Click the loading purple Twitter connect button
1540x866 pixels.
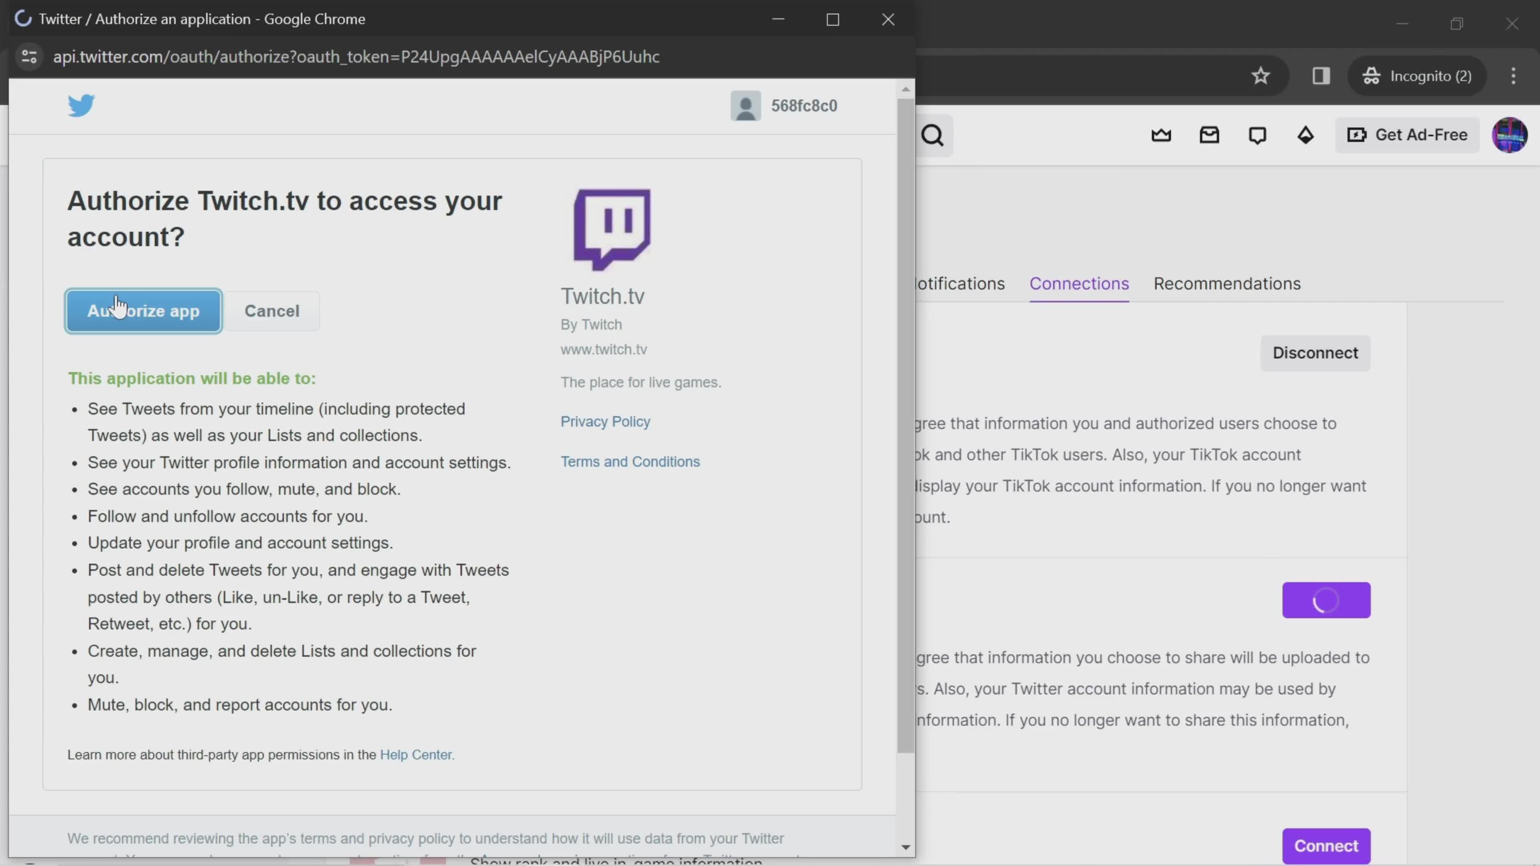1326,600
